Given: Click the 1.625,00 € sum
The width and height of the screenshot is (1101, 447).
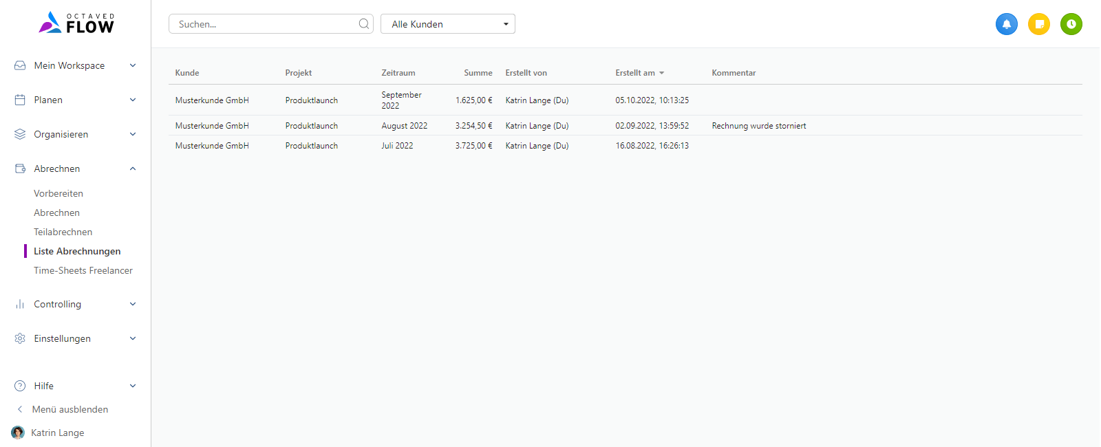Looking at the screenshot, I should (x=474, y=100).
